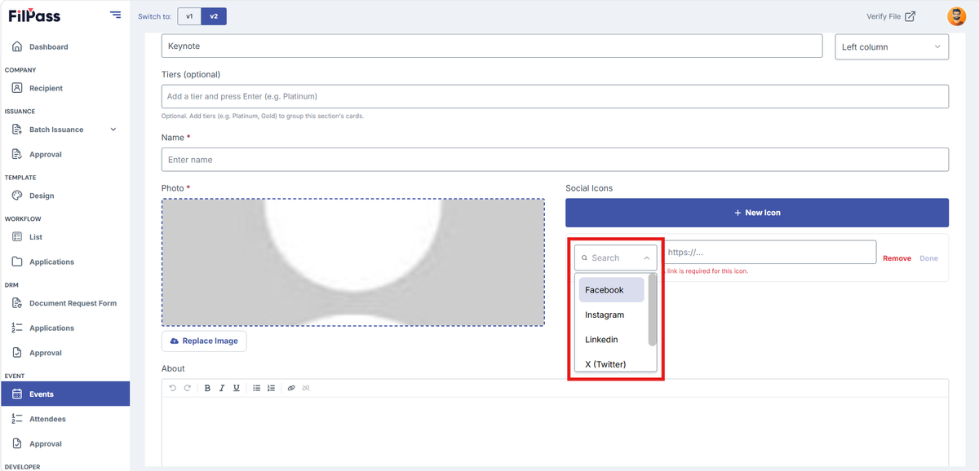979x471 pixels.
Task: Click the Tiers optional input field
Action: (555, 96)
